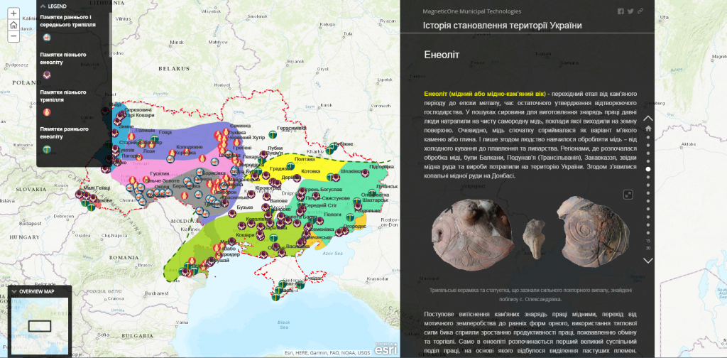727x358 pixels.
Task: Click the 'Середній Стіг' label on the map
Action: click(x=322, y=205)
